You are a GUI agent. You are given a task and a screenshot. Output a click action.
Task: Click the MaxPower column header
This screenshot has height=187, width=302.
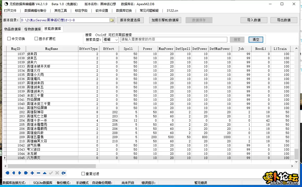pos(166,49)
